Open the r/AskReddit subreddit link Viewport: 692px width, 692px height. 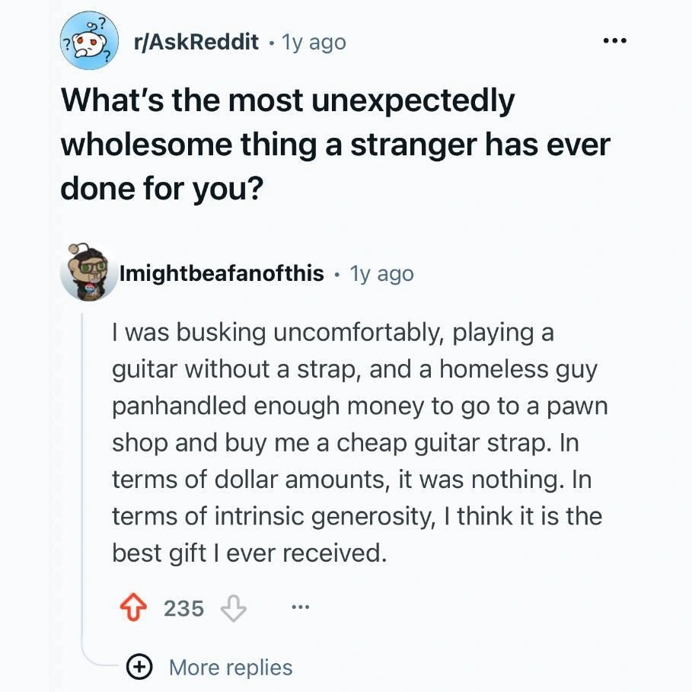click(x=196, y=42)
